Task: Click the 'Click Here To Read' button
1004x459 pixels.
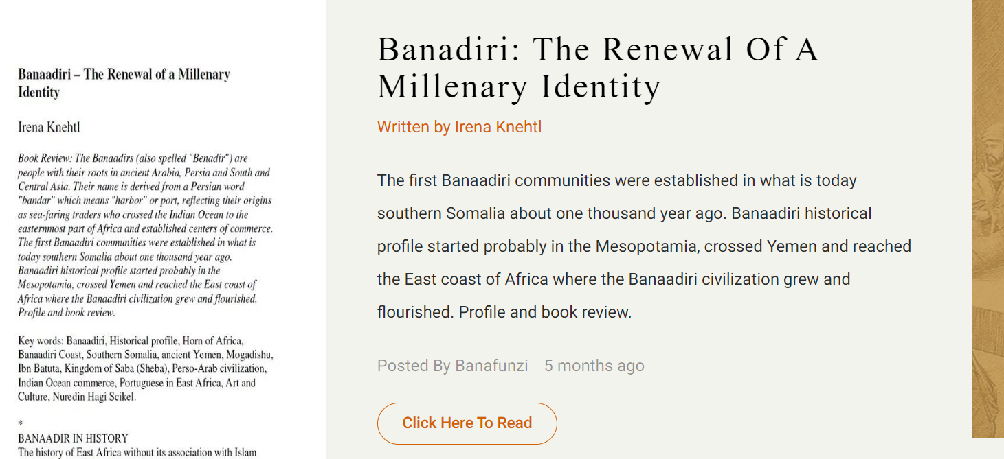Action: tap(467, 423)
